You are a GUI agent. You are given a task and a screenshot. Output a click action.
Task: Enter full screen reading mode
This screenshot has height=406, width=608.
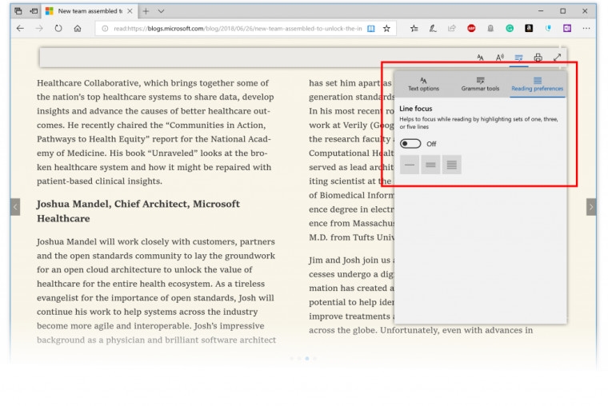tap(557, 58)
